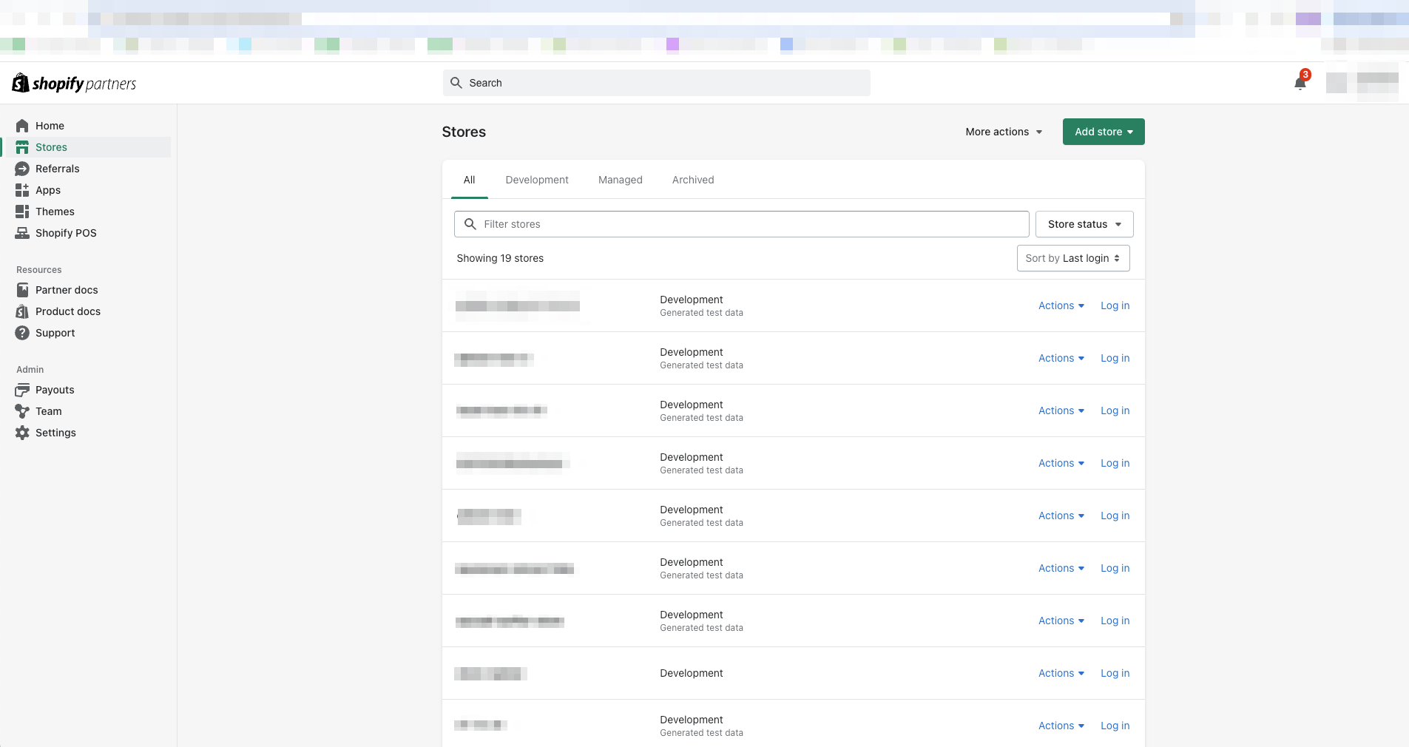Click the Payouts card icon

click(x=22, y=390)
